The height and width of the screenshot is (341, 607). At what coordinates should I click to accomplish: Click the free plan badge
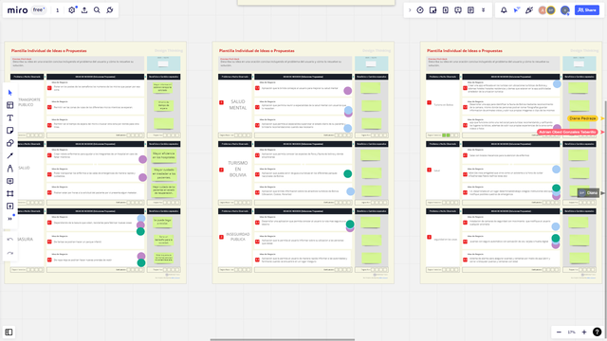38,10
